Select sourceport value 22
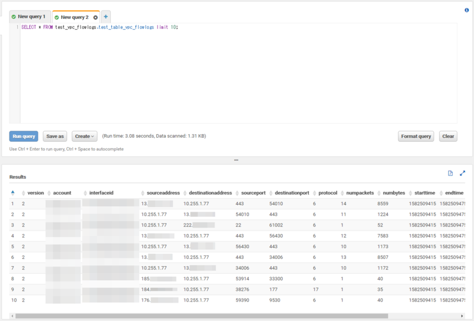 (x=239, y=225)
